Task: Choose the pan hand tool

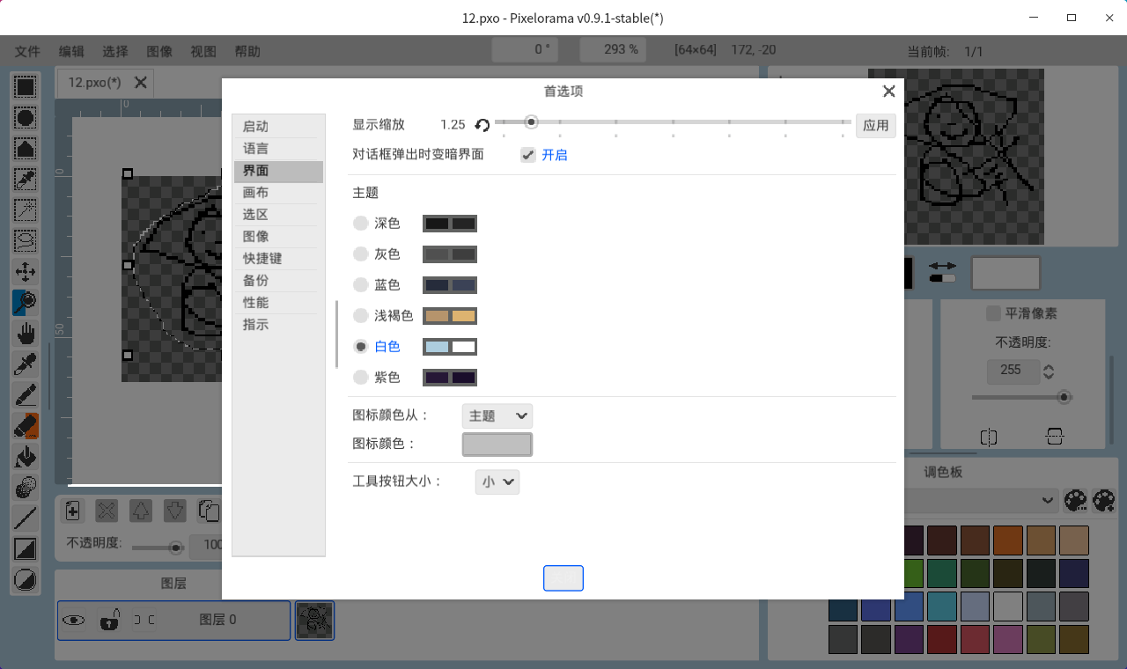Action: [x=26, y=333]
